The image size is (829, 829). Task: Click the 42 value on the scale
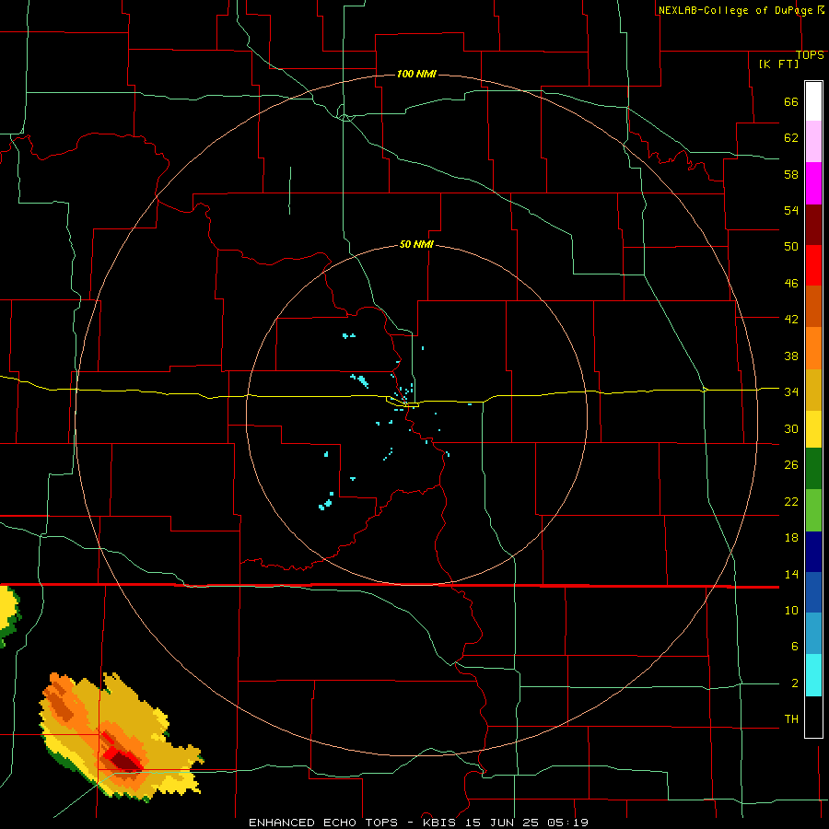coord(791,320)
